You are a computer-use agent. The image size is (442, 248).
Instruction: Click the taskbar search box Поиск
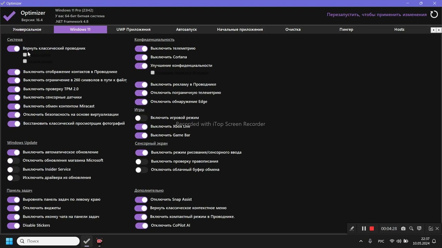48,241
